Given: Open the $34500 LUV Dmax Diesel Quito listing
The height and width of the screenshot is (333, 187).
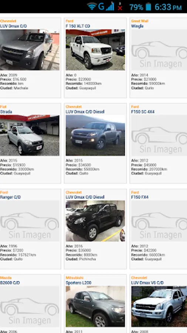Looking at the screenshot, I should click(95, 143).
